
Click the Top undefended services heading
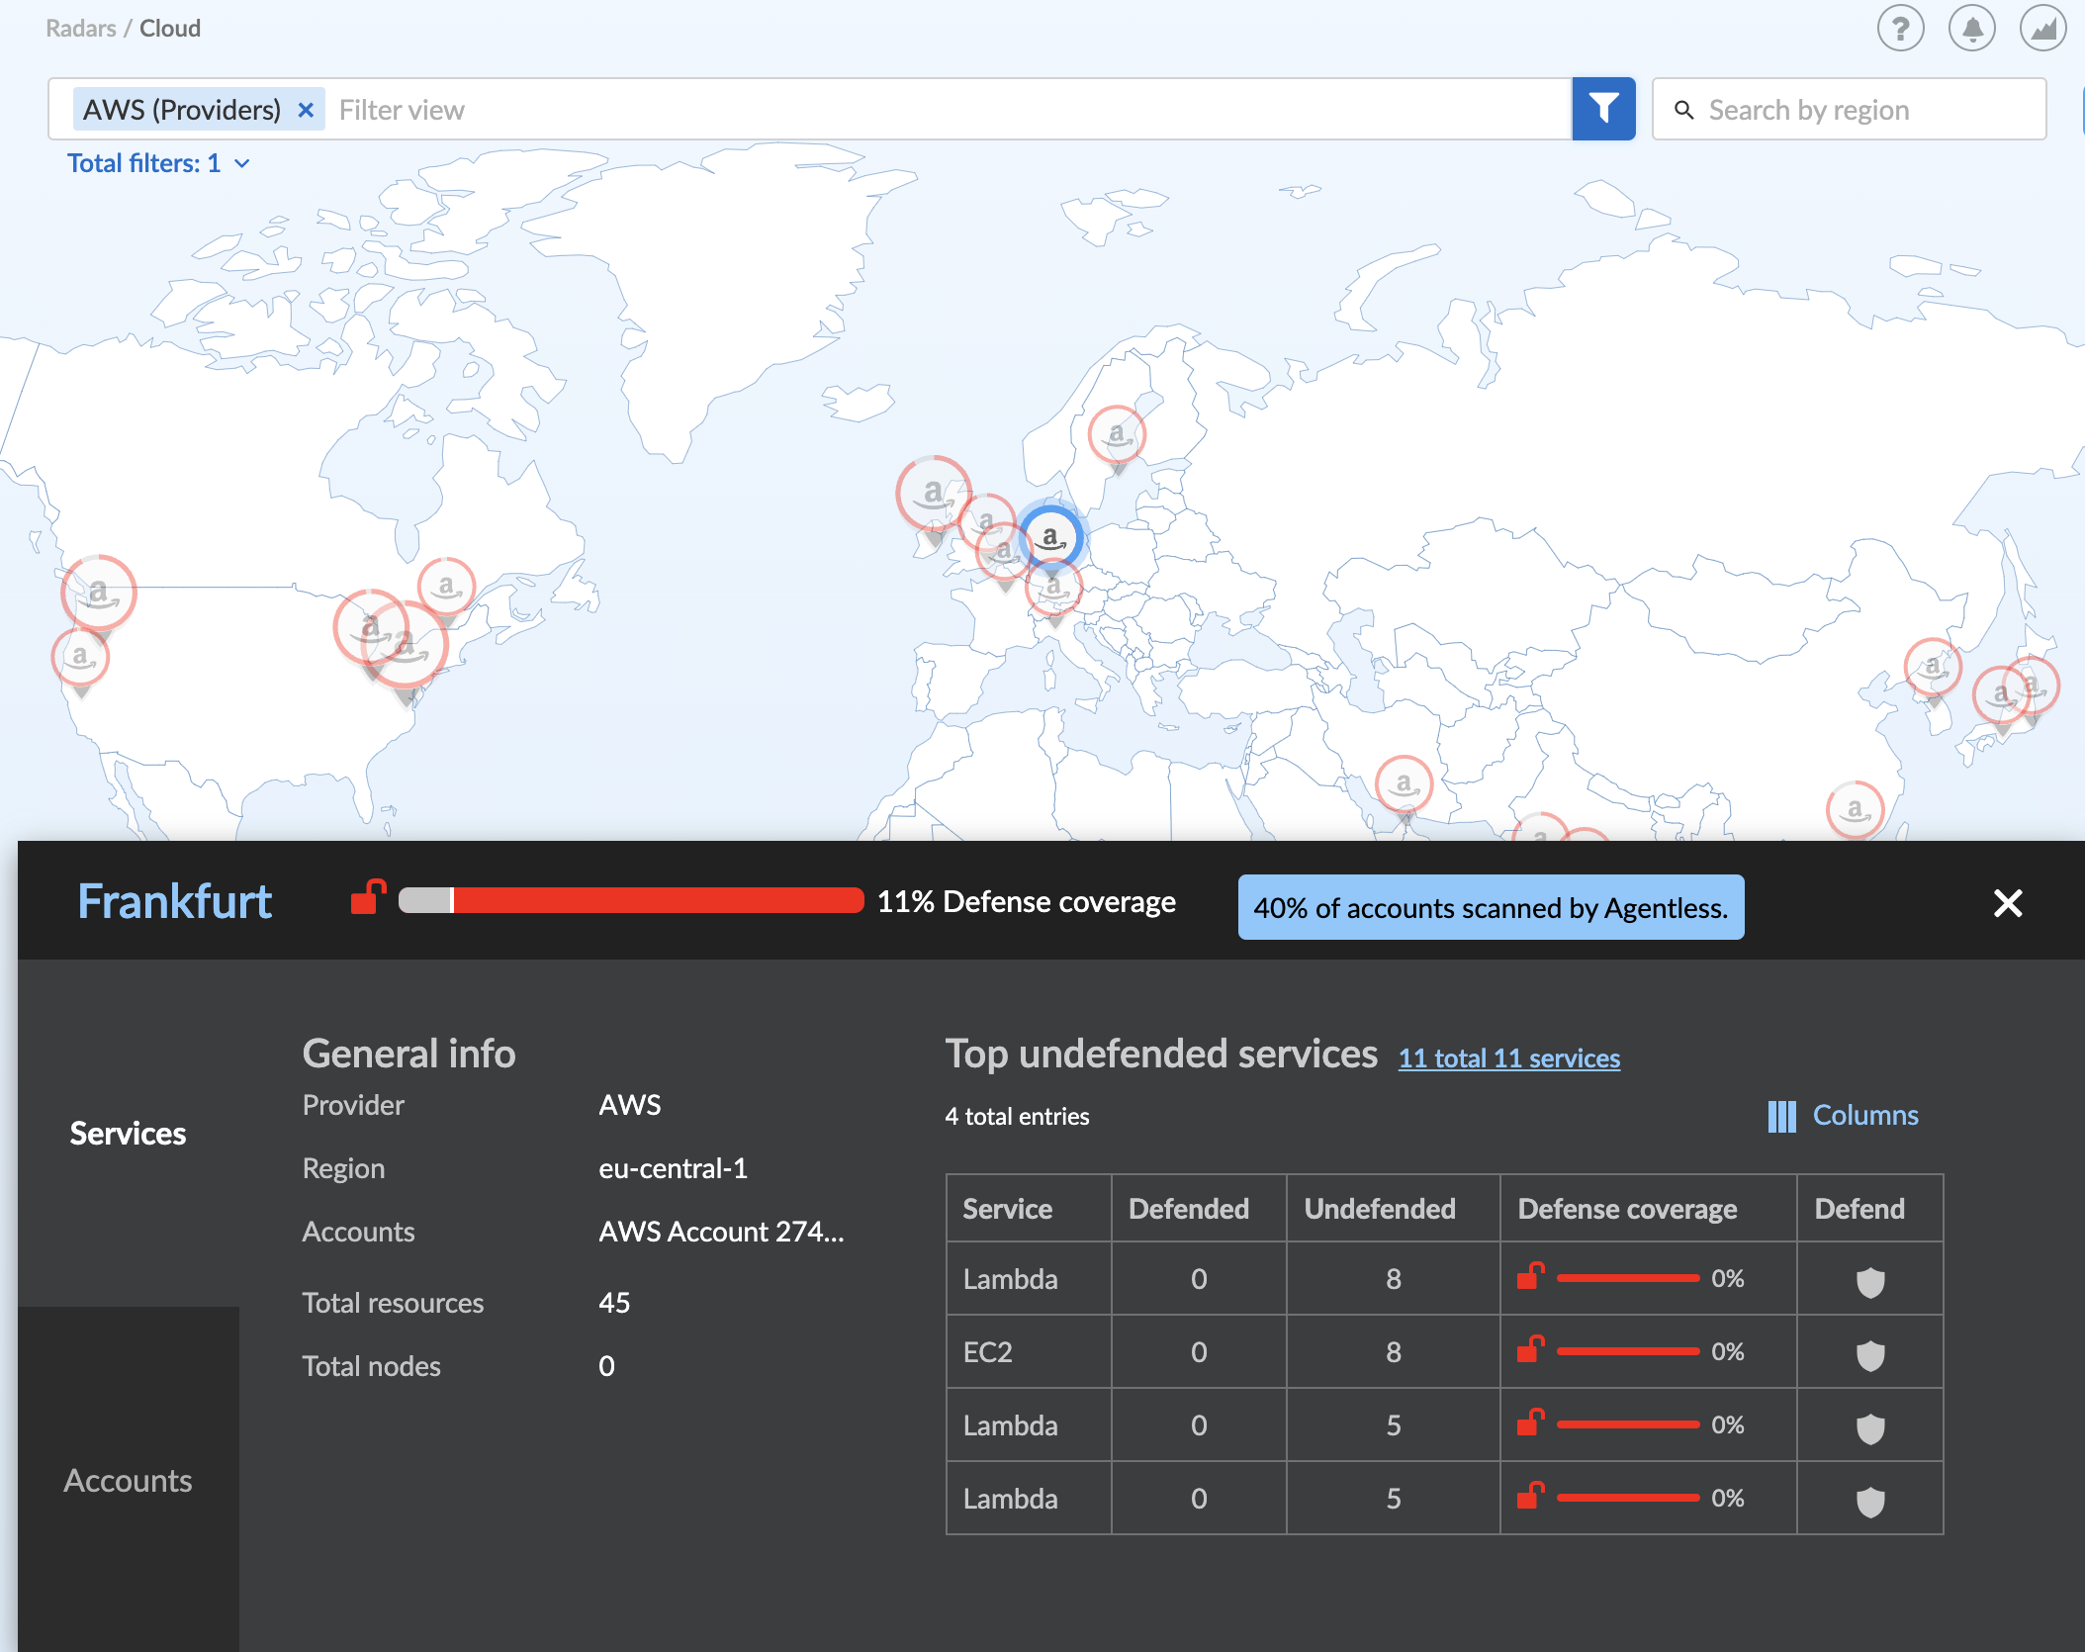[x=1161, y=1054]
